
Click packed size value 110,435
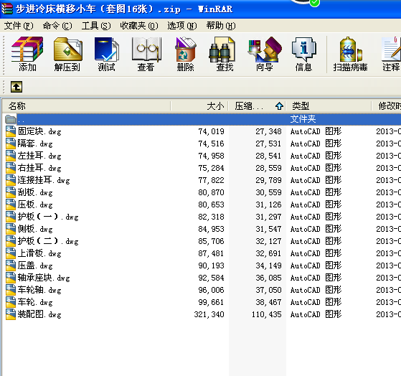266,314
